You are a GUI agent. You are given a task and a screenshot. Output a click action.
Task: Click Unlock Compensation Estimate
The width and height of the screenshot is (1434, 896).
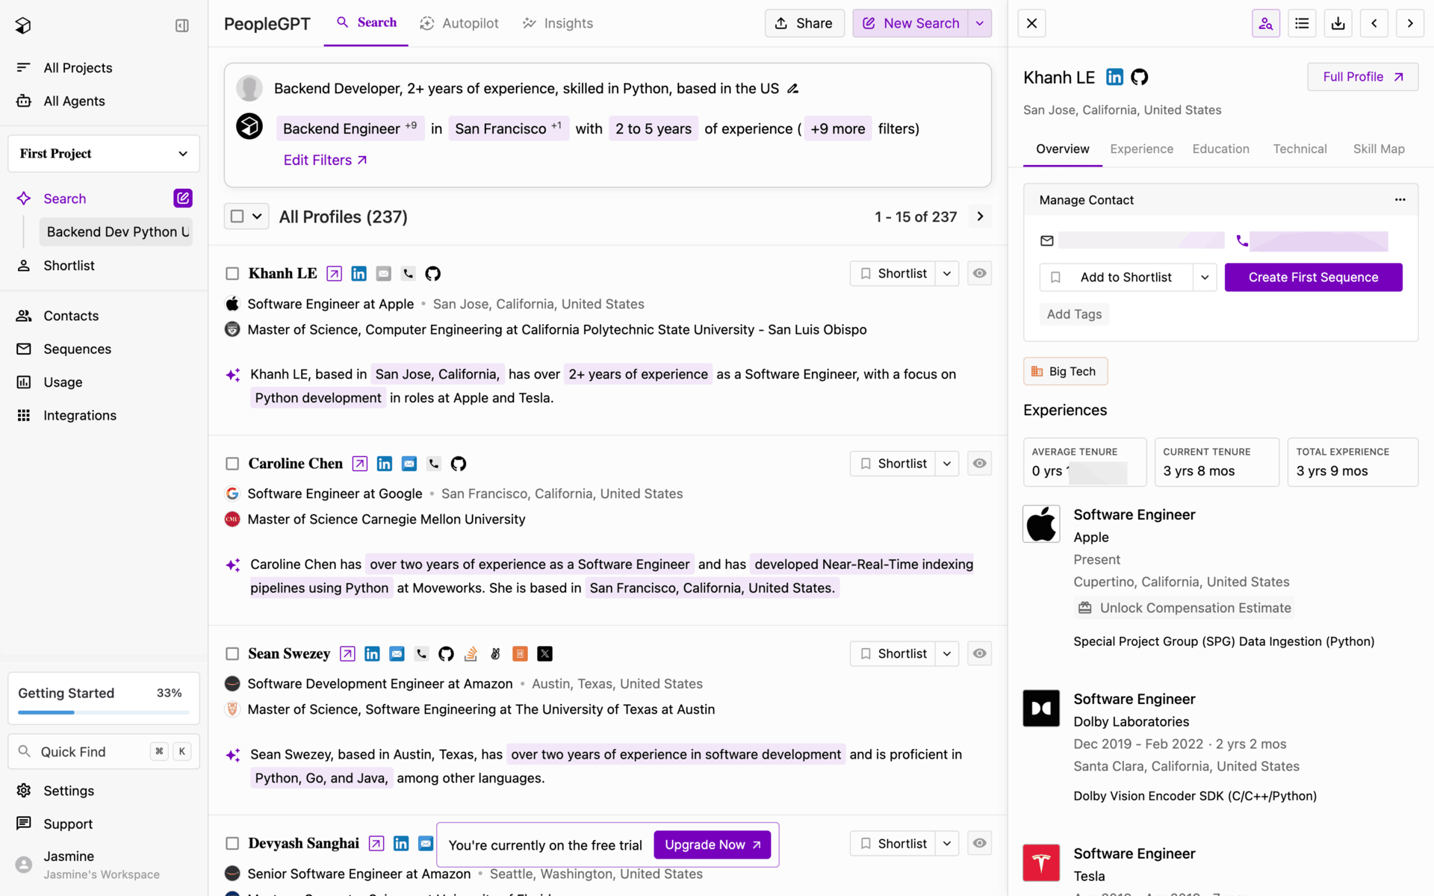coord(1184,608)
